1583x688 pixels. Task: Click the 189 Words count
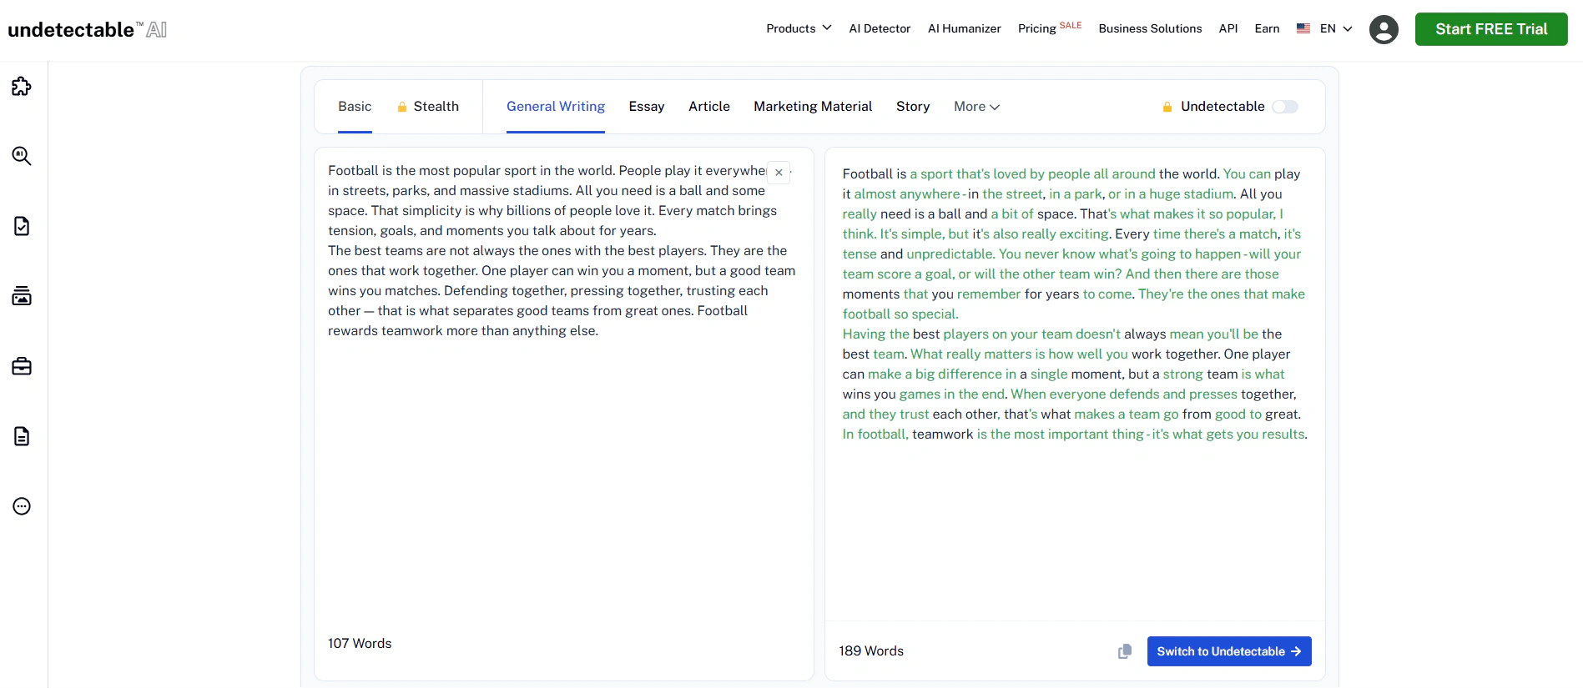(871, 650)
